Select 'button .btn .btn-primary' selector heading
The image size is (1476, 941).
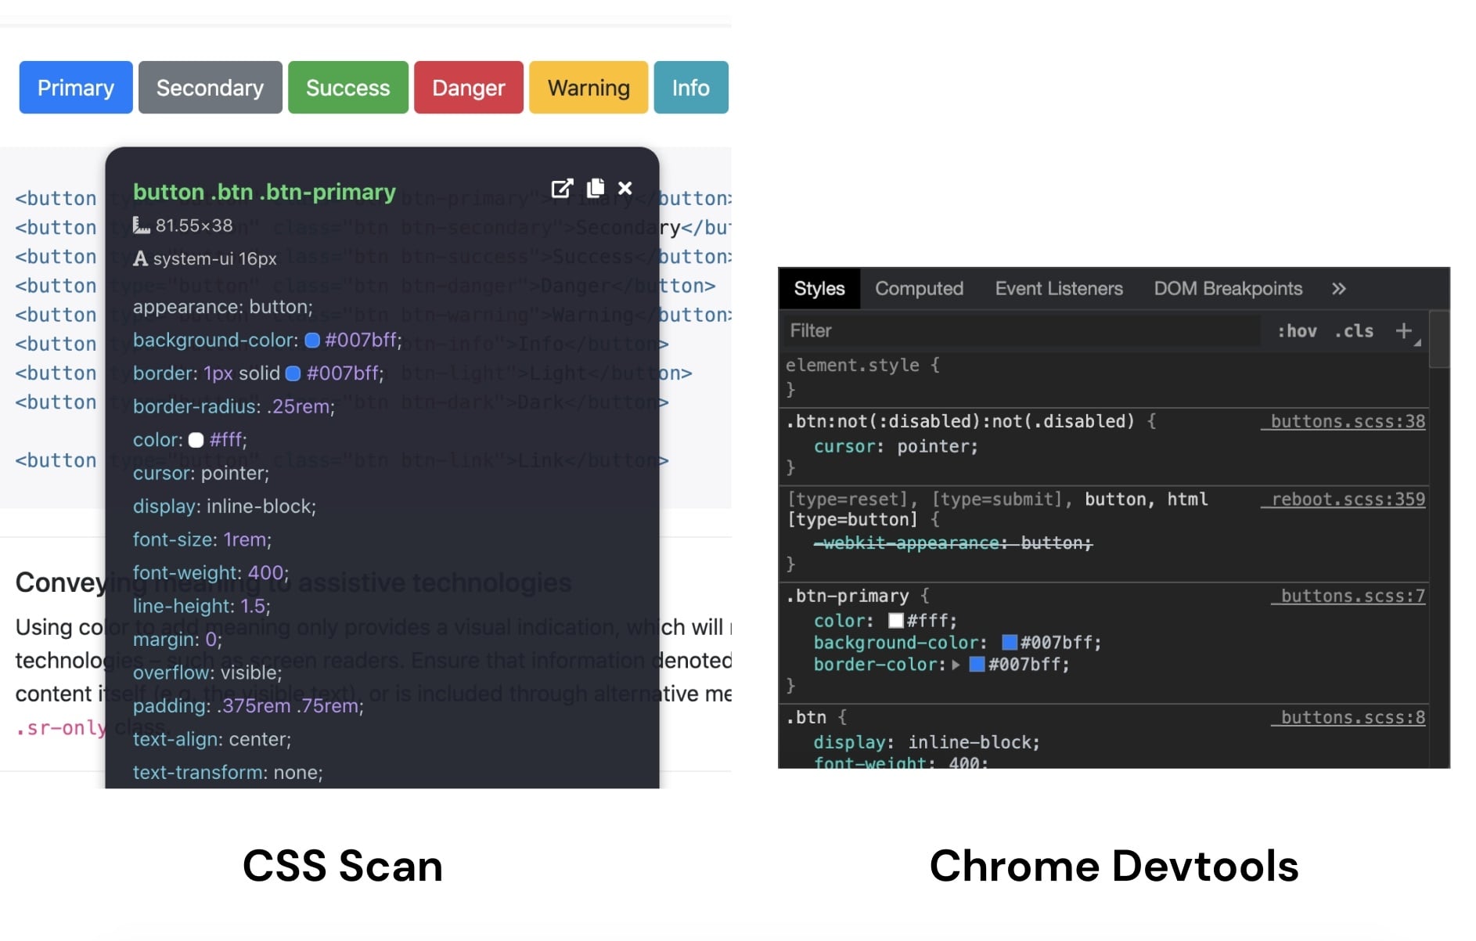265,192
